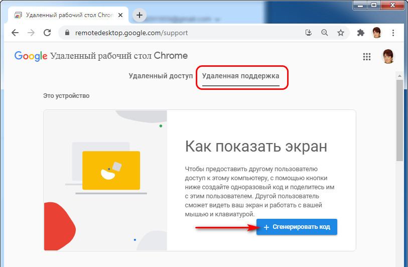The width and height of the screenshot is (408, 267).
Task: Reload the current page
Action: click(x=47, y=33)
